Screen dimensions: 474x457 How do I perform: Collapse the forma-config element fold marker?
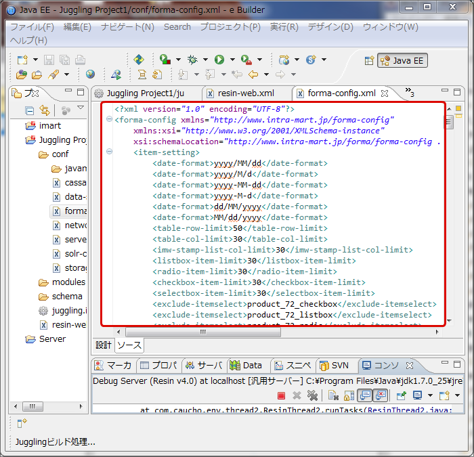(110, 119)
